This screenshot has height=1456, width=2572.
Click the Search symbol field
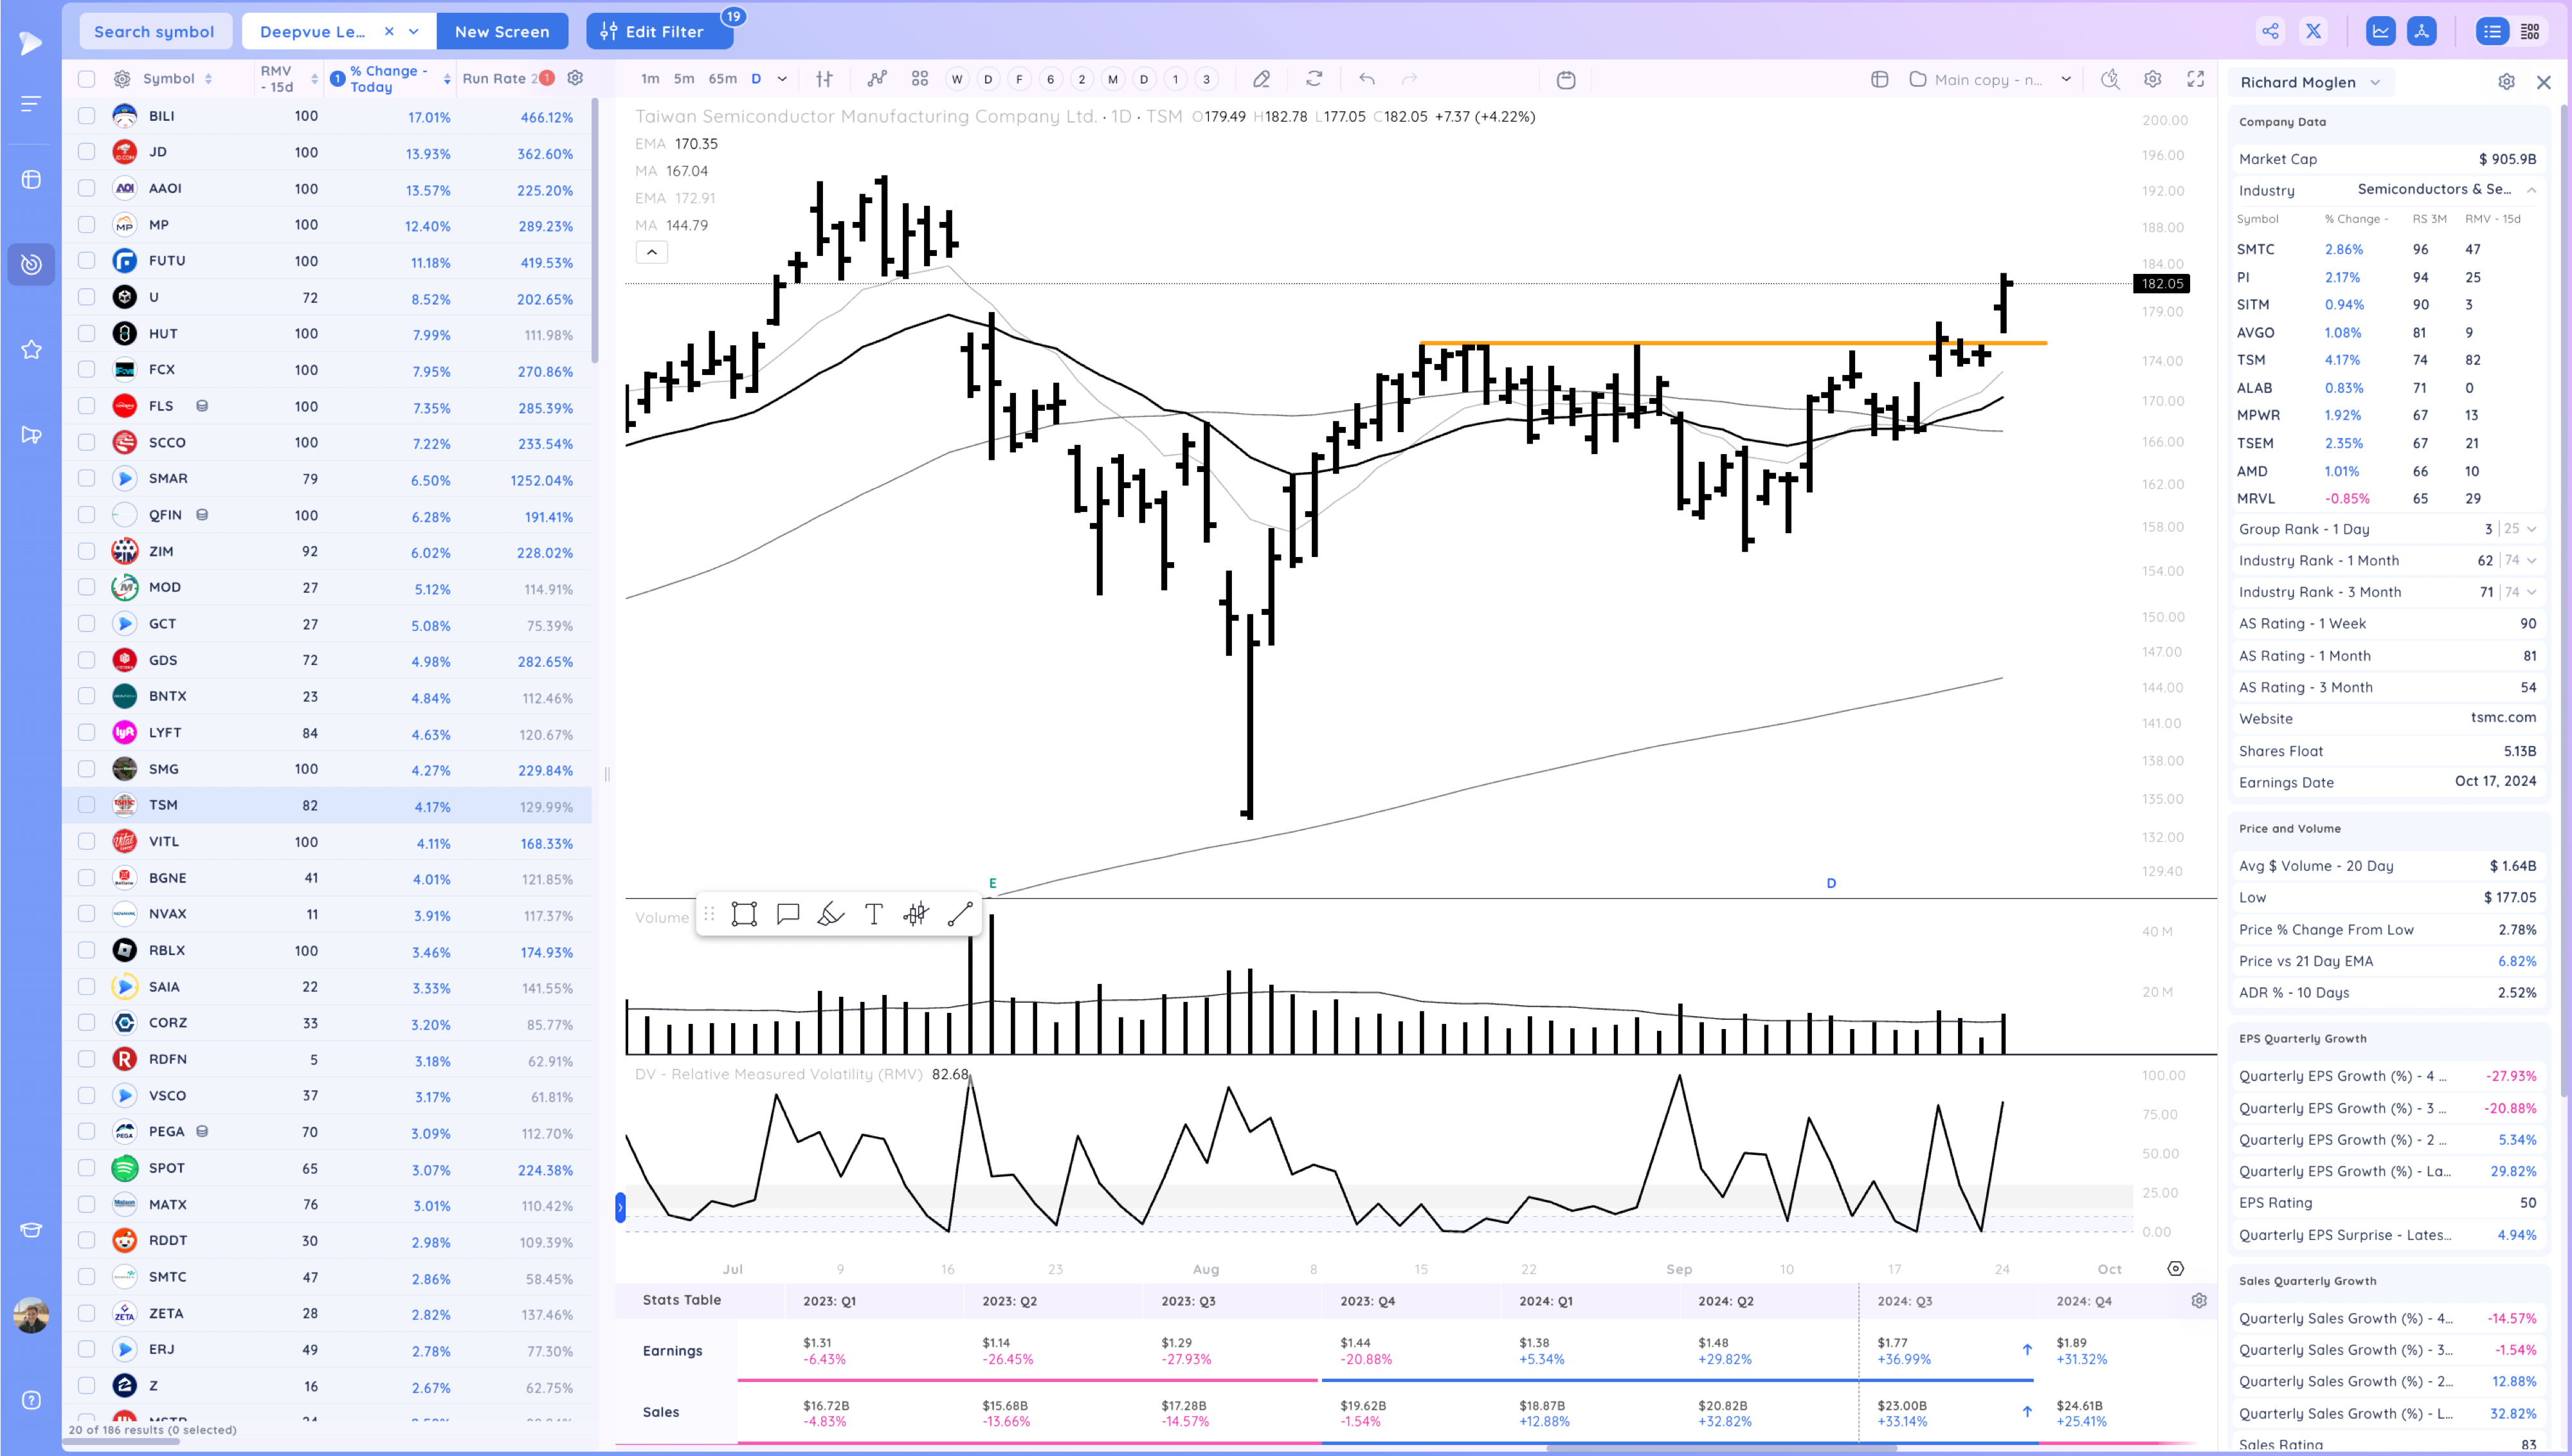pyautogui.click(x=155, y=31)
